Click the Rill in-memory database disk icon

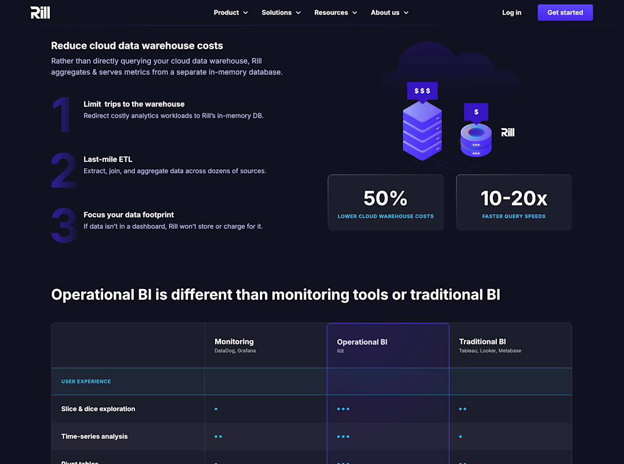[476, 141]
